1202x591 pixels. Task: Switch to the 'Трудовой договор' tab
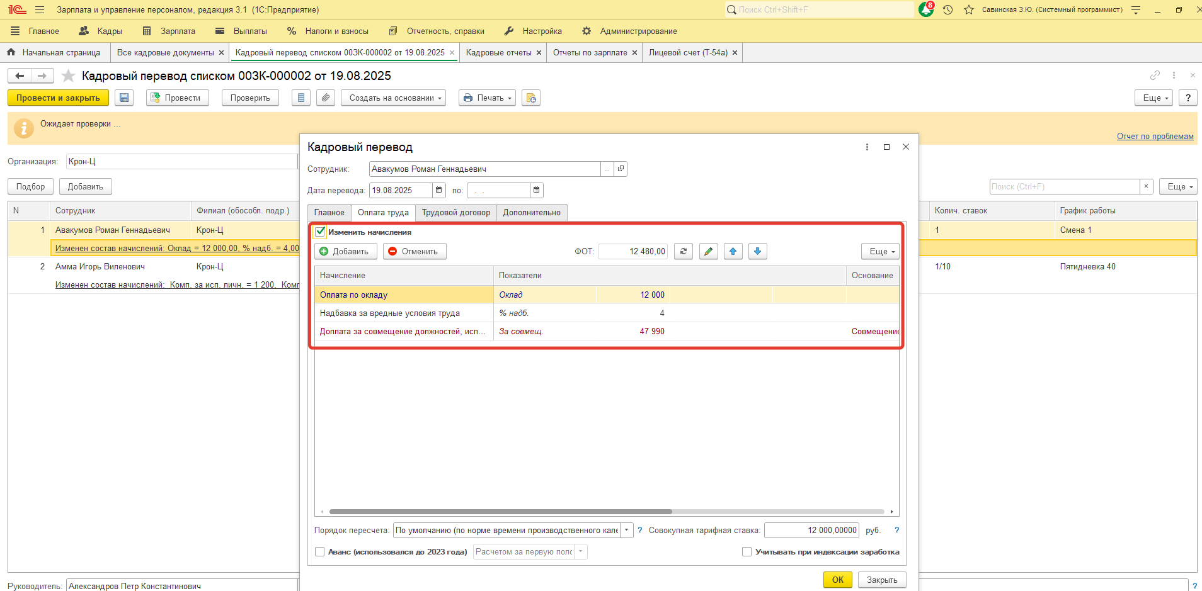tap(455, 213)
